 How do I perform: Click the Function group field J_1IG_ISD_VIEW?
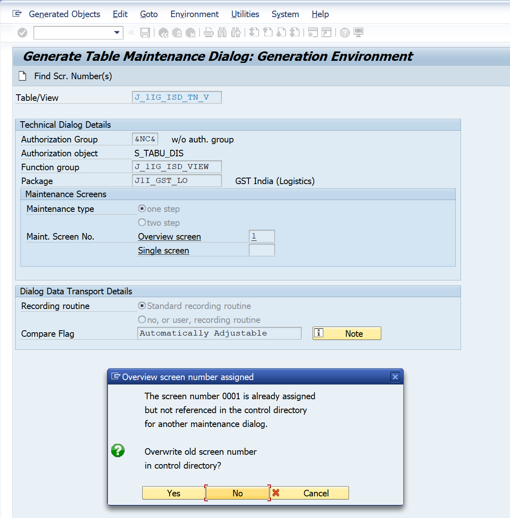[x=177, y=167]
